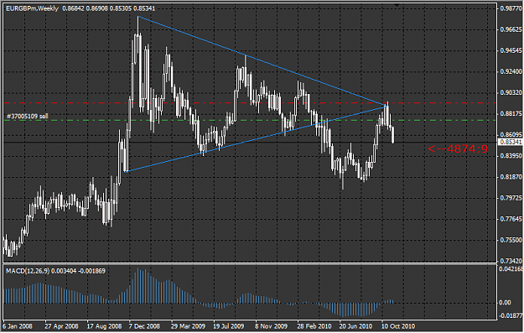This screenshot has width=524, height=333.
Task: Click the chart shift triangle marker at top
Action: [x=397, y=5]
